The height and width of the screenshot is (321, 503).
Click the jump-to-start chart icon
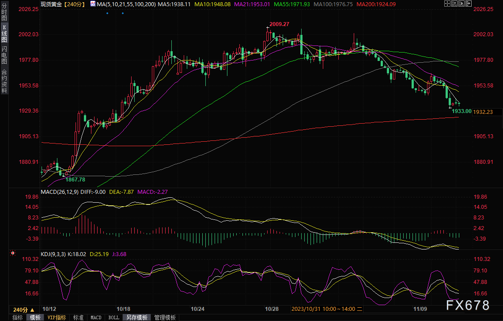pyautogui.click(x=454, y=4)
